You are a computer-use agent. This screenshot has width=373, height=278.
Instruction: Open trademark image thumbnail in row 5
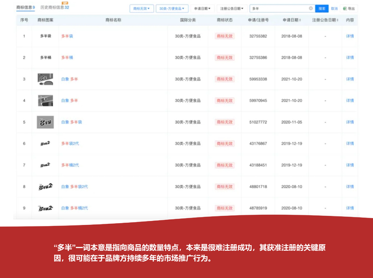click(x=45, y=122)
